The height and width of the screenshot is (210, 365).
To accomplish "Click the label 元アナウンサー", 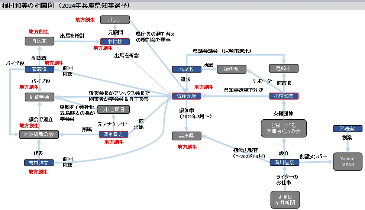I will pos(114,124).
